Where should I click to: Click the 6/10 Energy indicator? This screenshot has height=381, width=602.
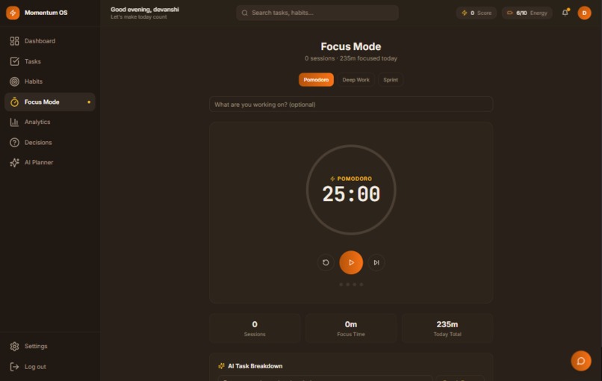(x=527, y=13)
